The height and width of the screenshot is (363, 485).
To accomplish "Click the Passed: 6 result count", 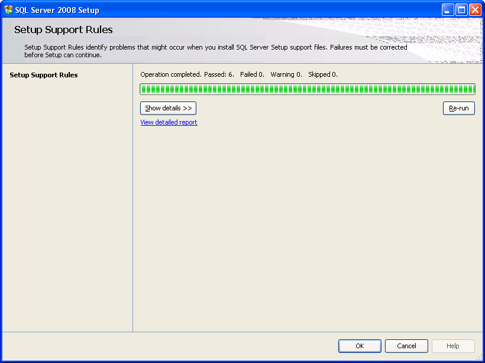I will [219, 74].
